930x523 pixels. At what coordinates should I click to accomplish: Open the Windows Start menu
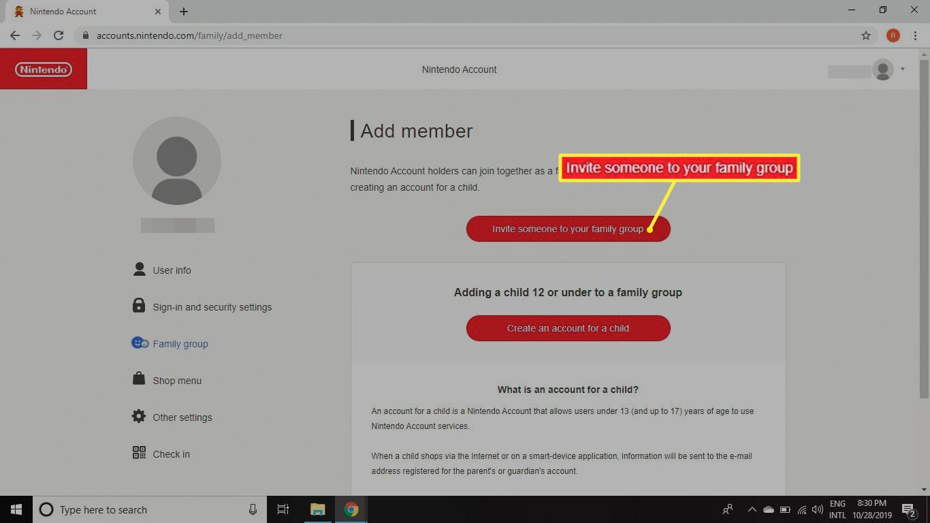(16, 509)
